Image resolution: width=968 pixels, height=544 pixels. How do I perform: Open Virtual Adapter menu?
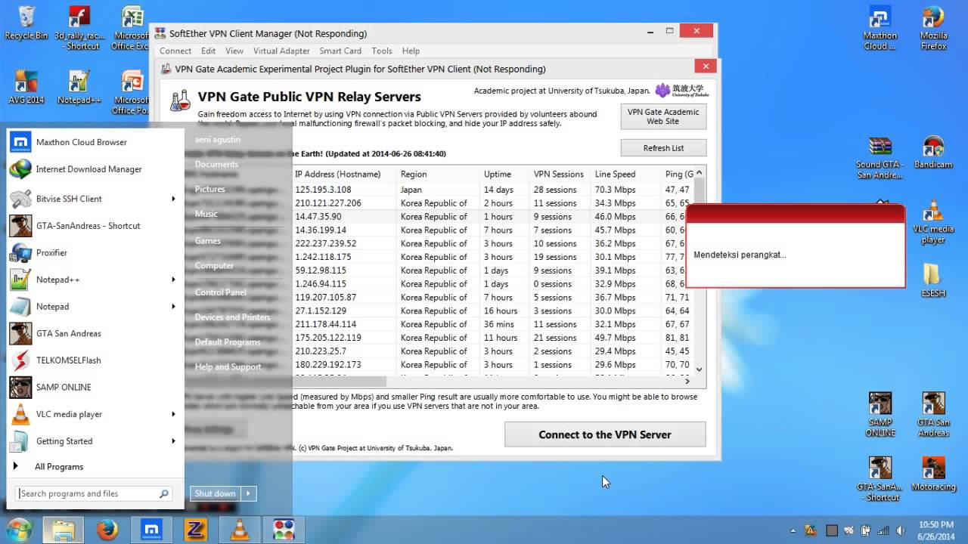281,51
